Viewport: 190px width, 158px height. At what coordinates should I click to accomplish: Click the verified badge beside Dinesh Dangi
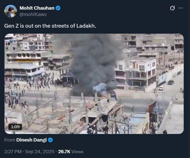tap(50, 140)
